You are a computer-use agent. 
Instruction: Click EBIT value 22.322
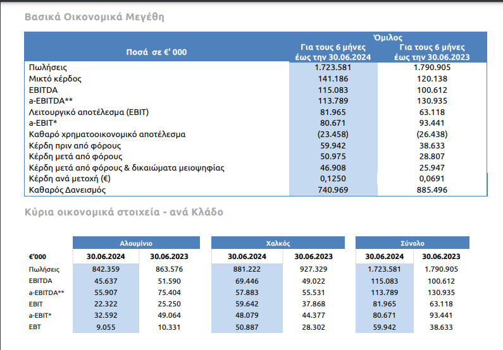pos(106,304)
